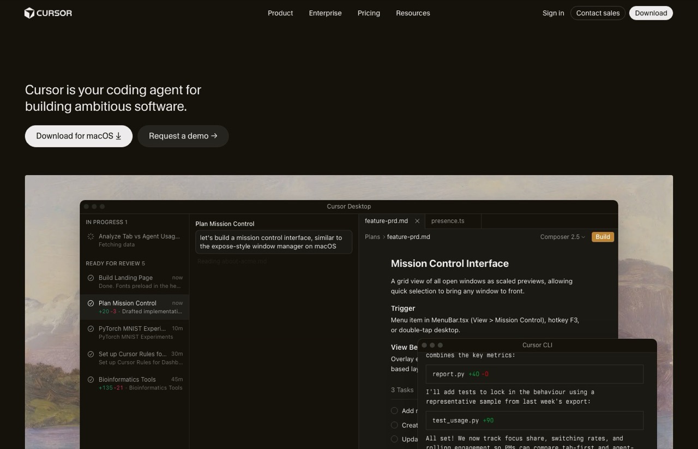
Task: Click the test_usage.py file block in Cursor CLI
Action: (534, 421)
